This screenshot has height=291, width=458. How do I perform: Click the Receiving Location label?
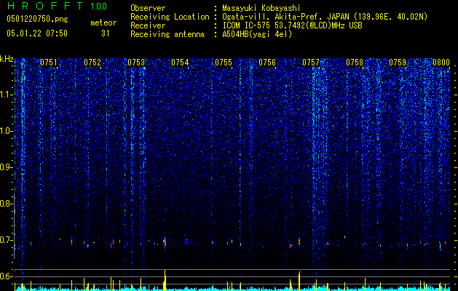click(x=170, y=17)
